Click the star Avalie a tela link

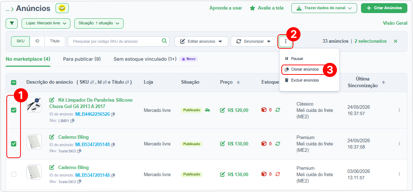(x=266, y=8)
